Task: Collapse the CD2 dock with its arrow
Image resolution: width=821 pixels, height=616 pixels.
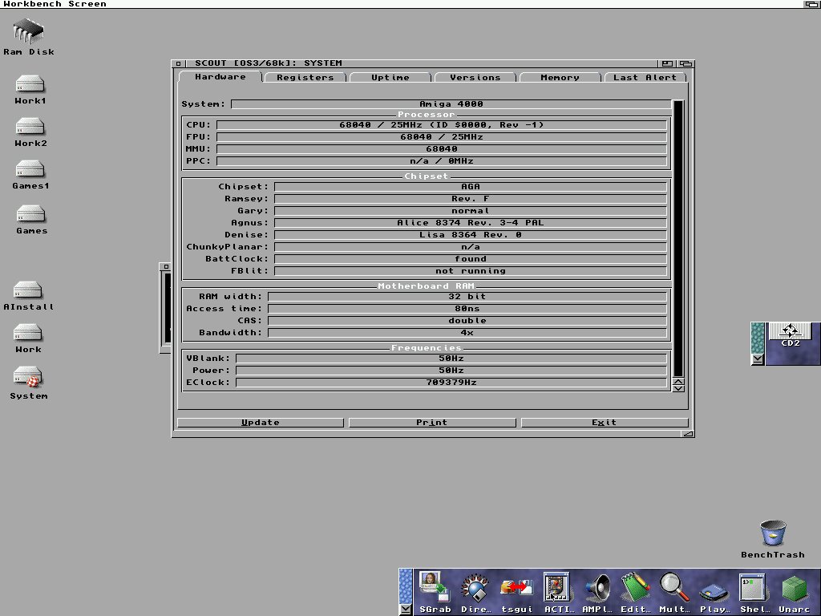Action: pos(757,359)
